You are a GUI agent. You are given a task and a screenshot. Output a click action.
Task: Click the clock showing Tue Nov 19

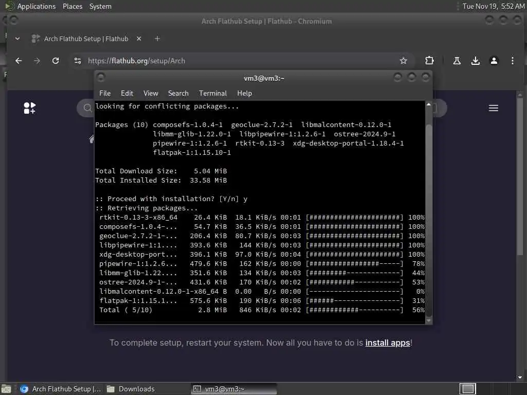tap(493, 6)
